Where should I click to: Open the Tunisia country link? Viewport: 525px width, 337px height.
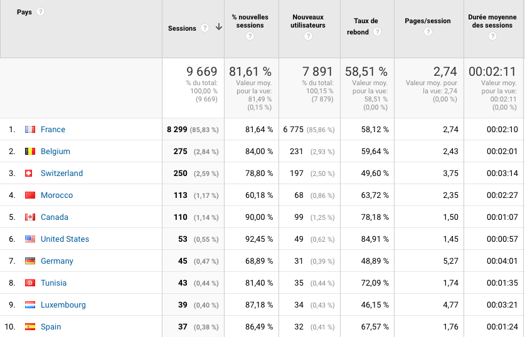(53, 283)
